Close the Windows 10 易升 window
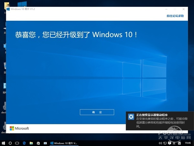The width and height of the screenshot is (194, 146). (184, 9)
